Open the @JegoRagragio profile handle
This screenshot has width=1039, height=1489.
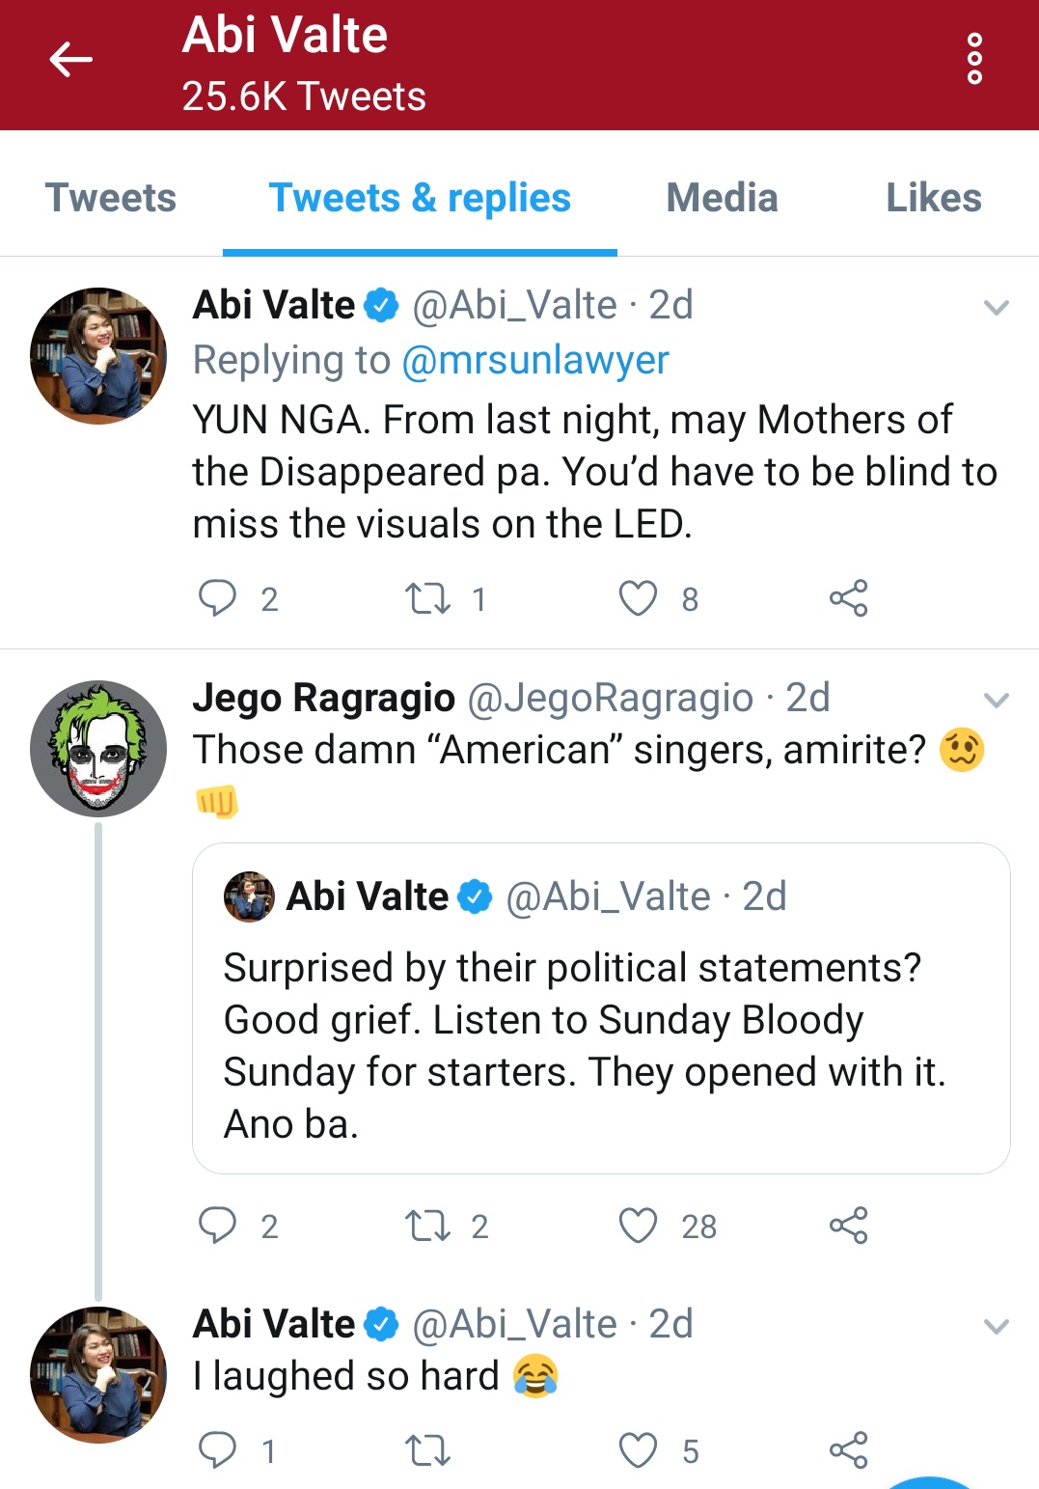coord(610,698)
